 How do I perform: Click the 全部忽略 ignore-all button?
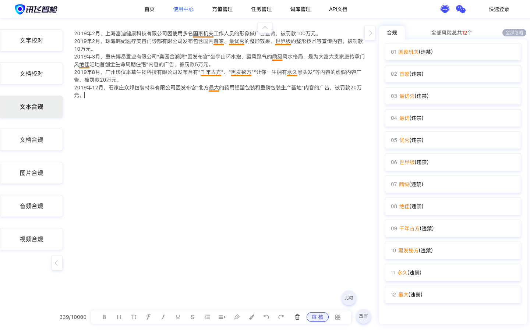514,33
